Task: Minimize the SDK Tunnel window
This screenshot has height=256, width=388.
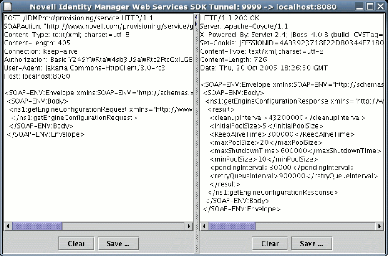Action: [x=359, y=6]
